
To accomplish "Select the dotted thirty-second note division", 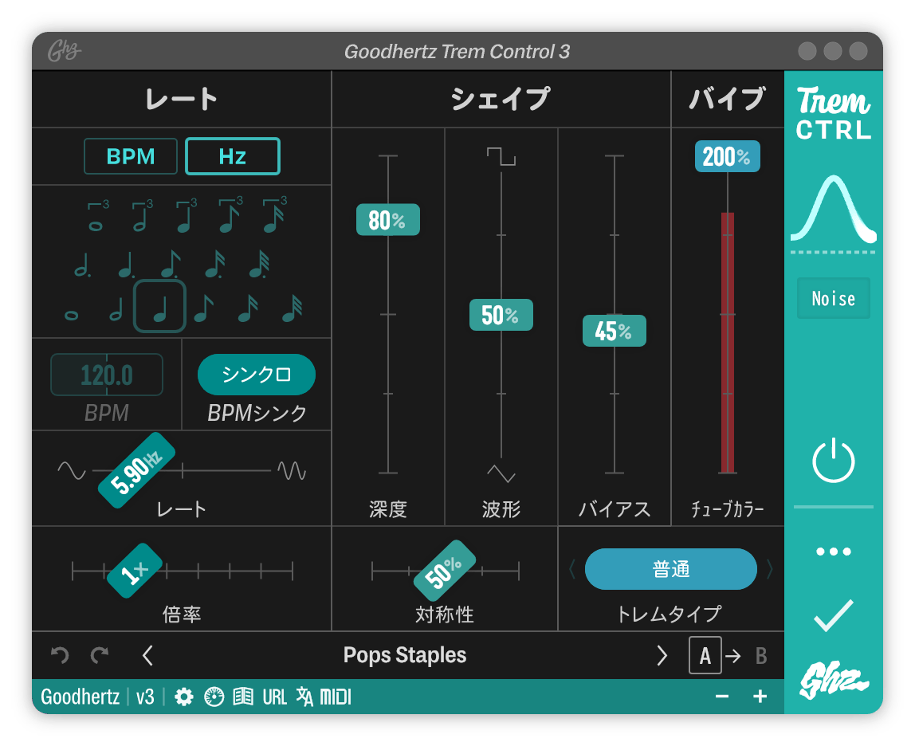I will 259,265.
